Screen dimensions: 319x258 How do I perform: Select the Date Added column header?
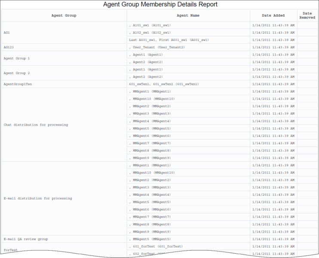[x=273, y=15]
